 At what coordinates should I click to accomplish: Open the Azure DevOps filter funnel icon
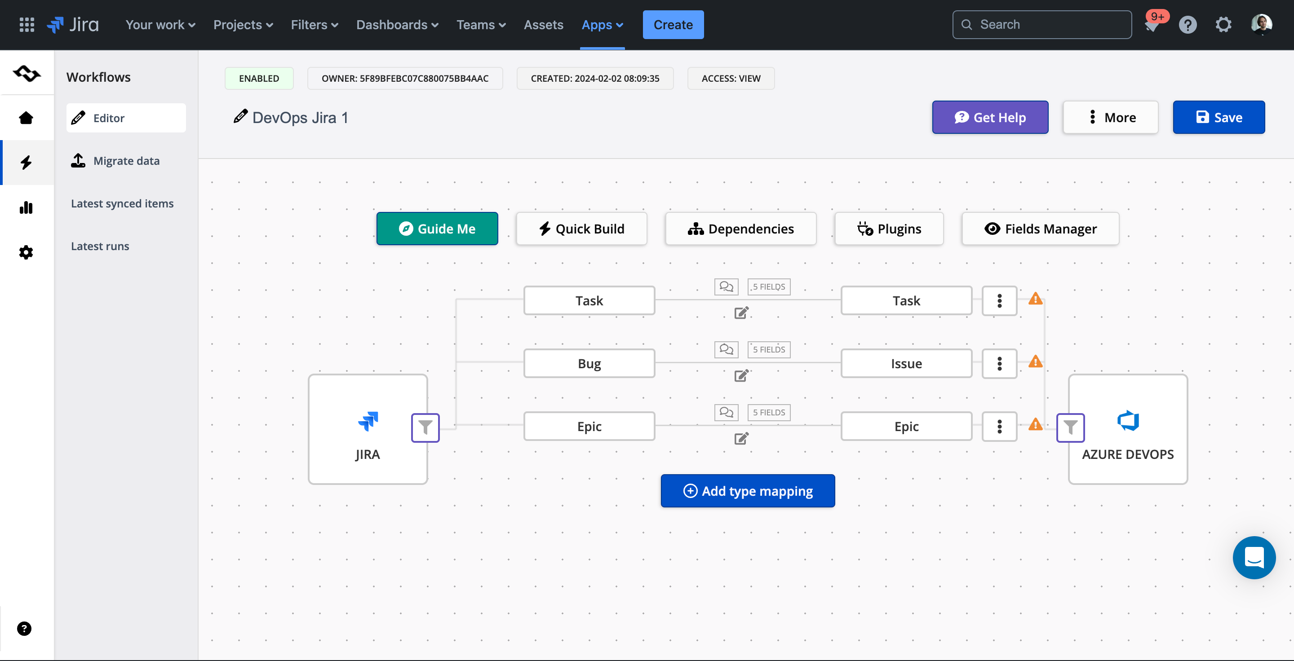tap(1070, 427)
